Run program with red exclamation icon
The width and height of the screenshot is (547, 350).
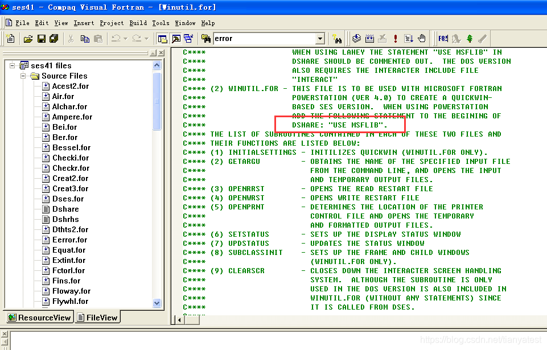[396, 39]
